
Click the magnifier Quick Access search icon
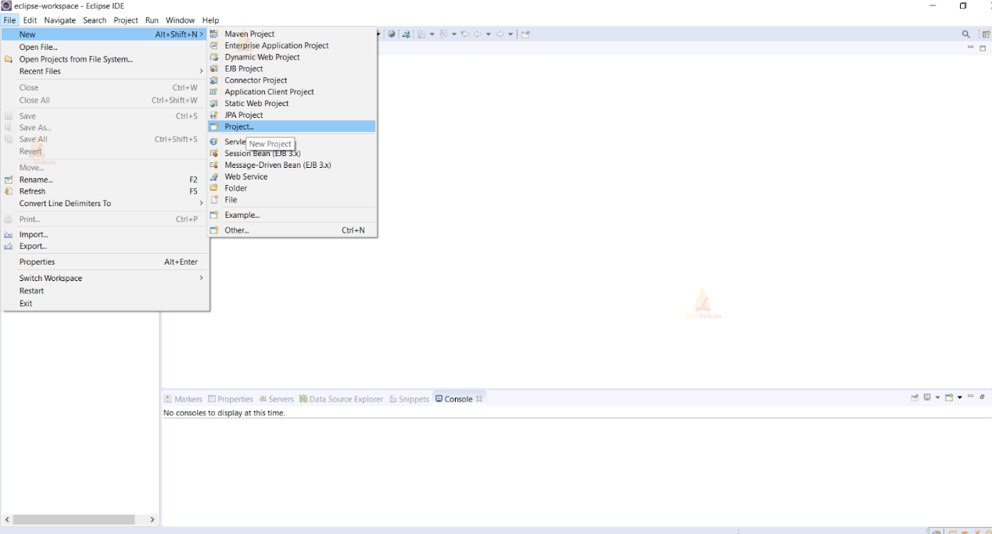tap(966, 34)
